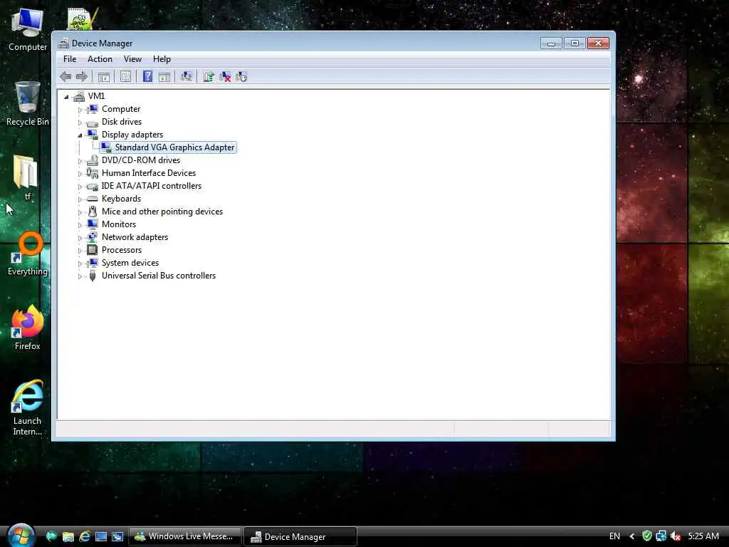Viewport: 729px width, 547px height.
Task: Open green security shield tray icon
Action: [x=646, y=536]
